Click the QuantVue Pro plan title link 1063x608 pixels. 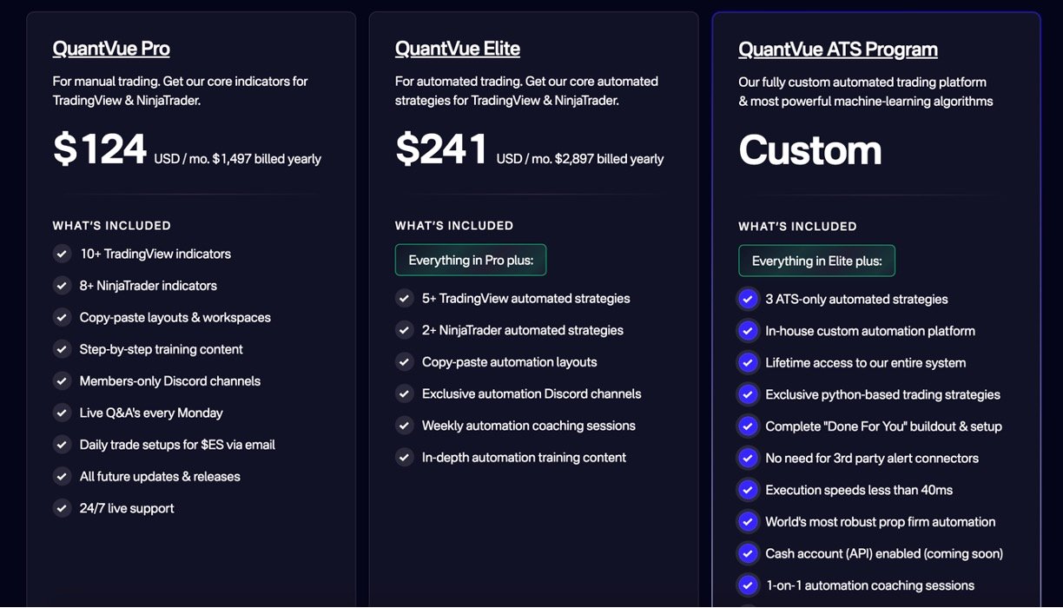[x=111, y=49]
